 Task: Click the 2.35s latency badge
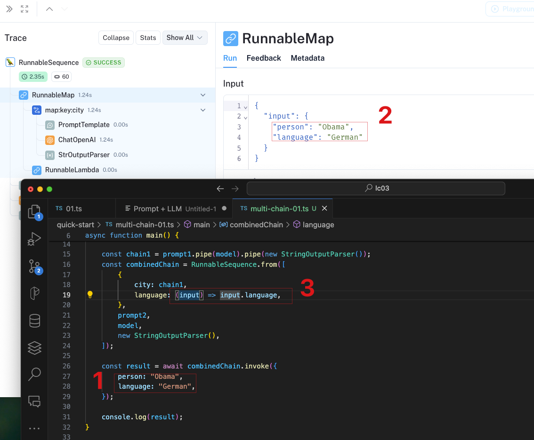coord(33,77)
